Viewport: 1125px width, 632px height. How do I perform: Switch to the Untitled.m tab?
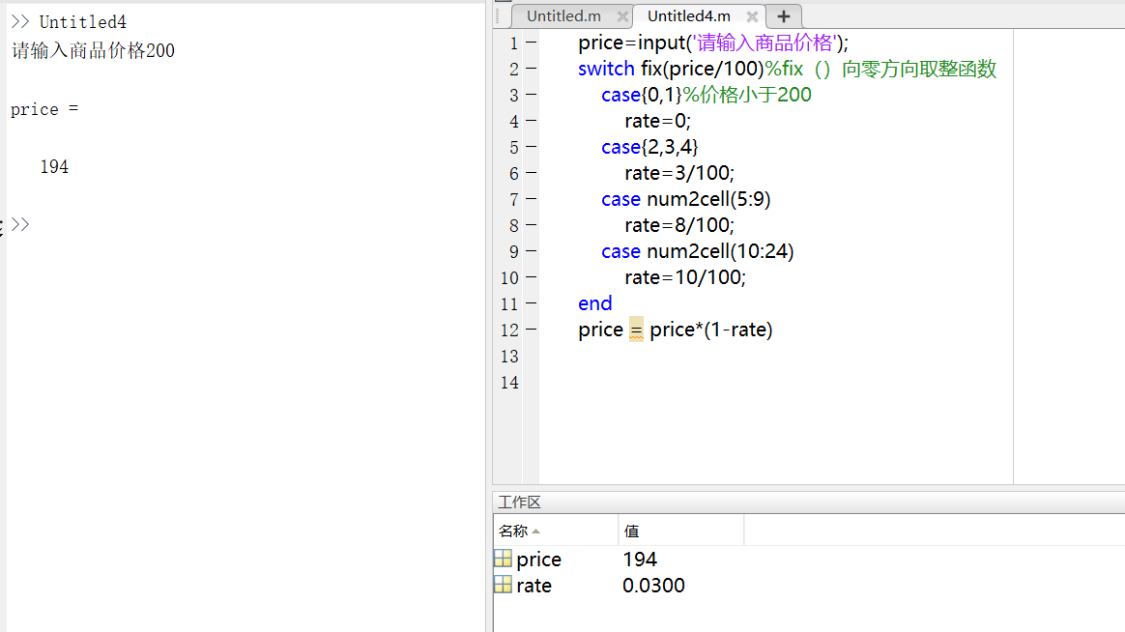(x=563, y=15)
